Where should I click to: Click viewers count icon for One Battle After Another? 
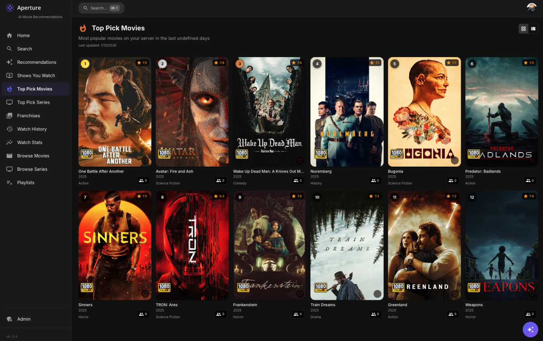(x=142, y=180)
